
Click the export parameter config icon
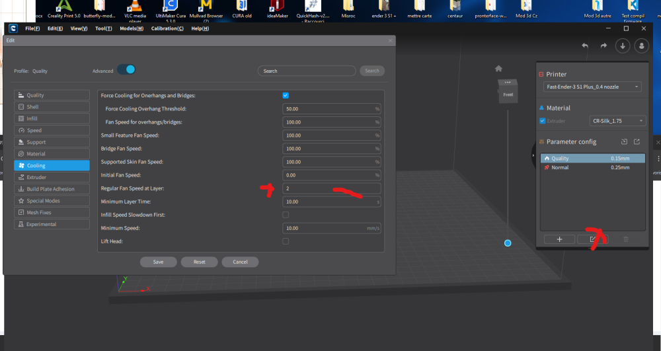pos(637,141)
